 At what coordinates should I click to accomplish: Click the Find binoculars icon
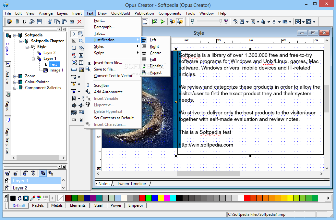[72, 22]
